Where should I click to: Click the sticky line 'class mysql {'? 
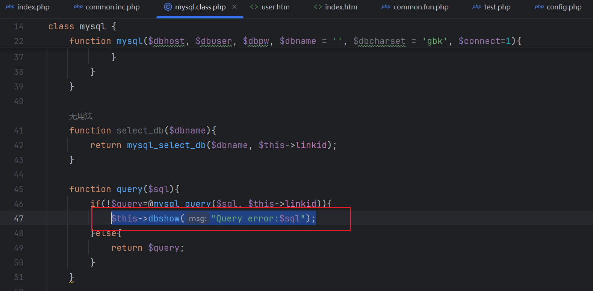(82, 26)
